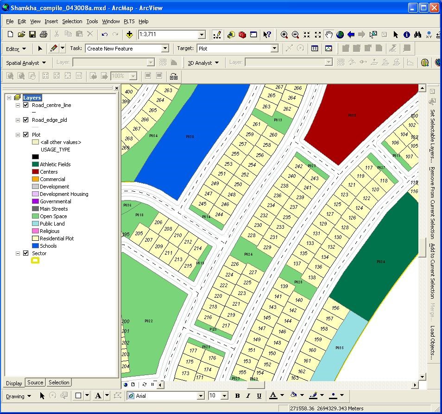The height and width of the screenshot is (414, 442).
Task: Activate the Identify info tool
Action: click(x=406, y=34)
